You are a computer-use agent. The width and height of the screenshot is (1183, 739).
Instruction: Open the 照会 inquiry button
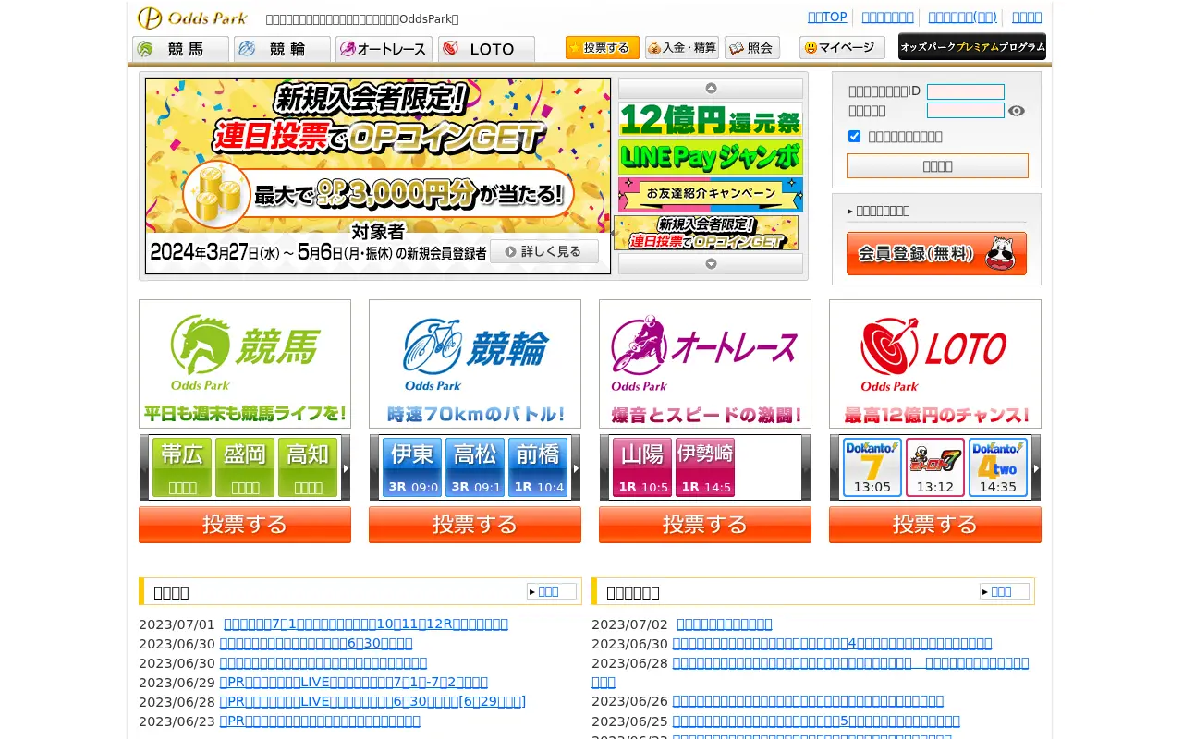(x=752, y=48)
